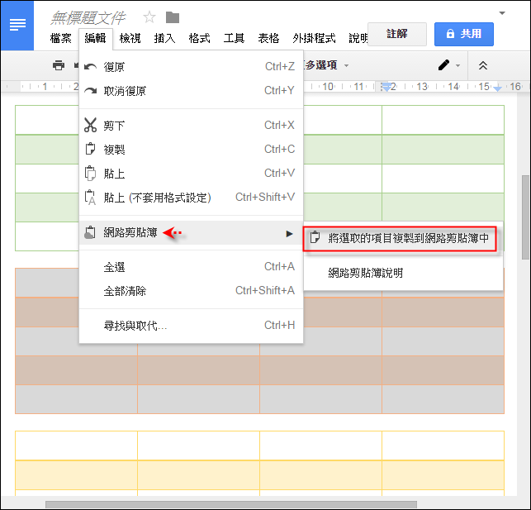Click the undo arrow icon

(90, 67)
